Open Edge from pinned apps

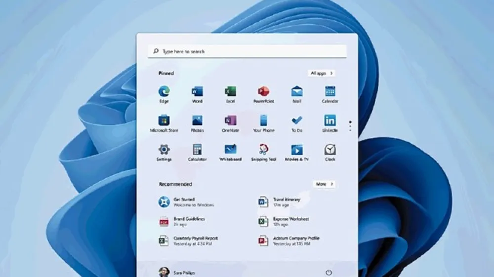[164, 94]
